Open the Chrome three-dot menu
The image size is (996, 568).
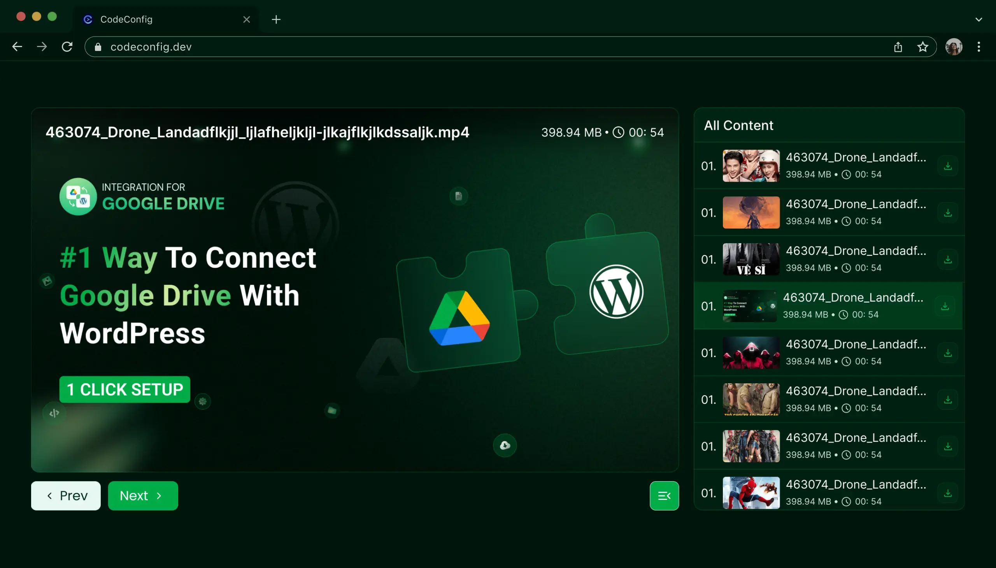978,46
